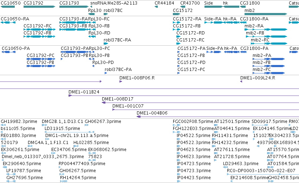This screenshot has height=183, width=299.
Task: Select the CG31800 gene label
Action: [250, 3]
